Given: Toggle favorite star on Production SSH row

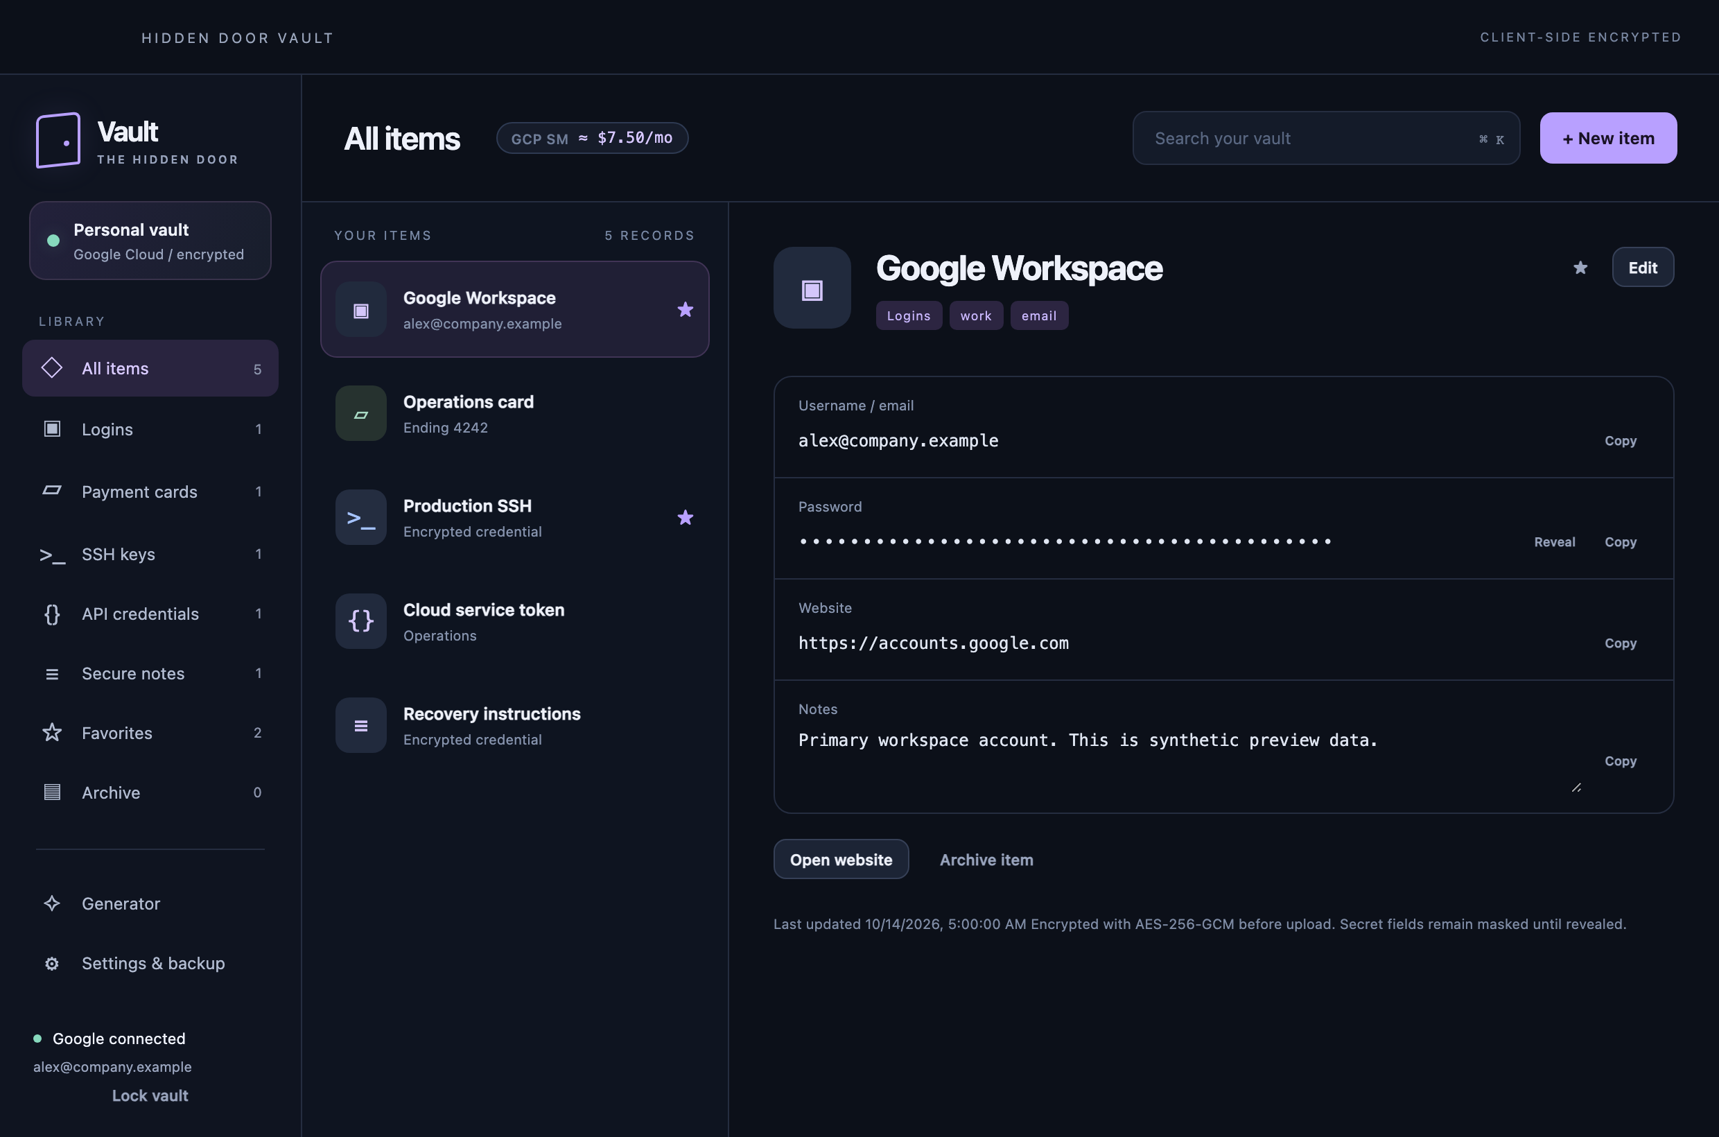Looking at the screenshot, I should click(685, 517).
